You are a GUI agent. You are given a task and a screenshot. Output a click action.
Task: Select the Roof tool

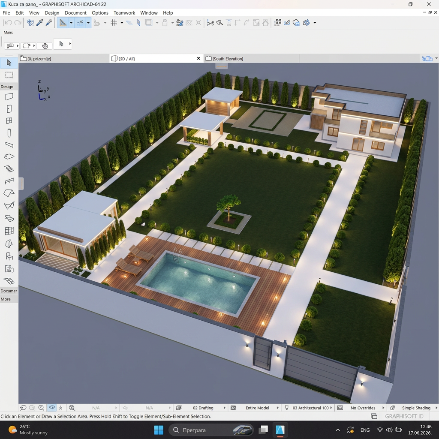coord(9,193)
